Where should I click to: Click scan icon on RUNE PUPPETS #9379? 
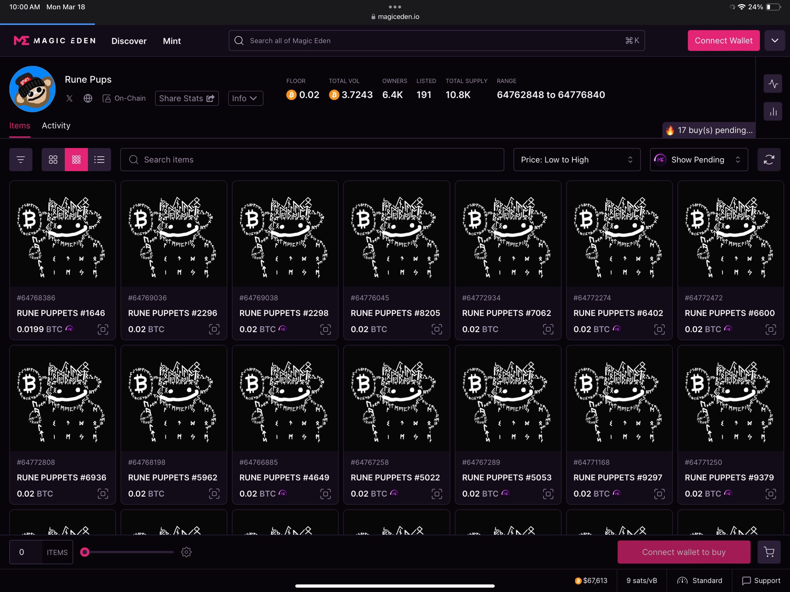pyautogui.click(x=771, y=494)
